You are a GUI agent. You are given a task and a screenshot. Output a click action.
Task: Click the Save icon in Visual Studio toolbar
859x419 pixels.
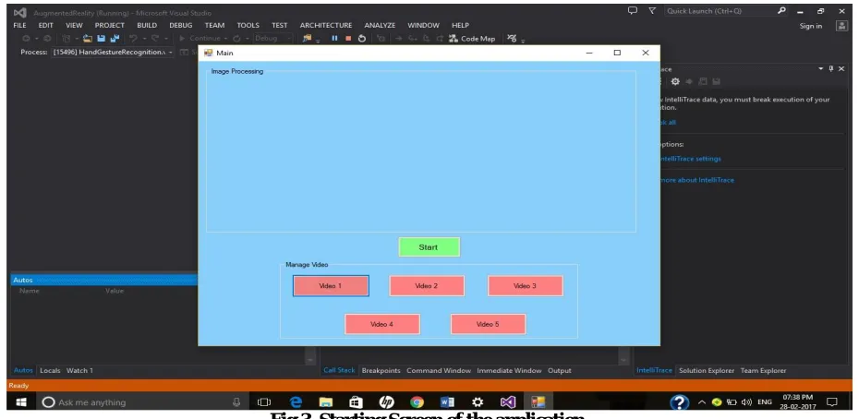click(x=102, y=39)
